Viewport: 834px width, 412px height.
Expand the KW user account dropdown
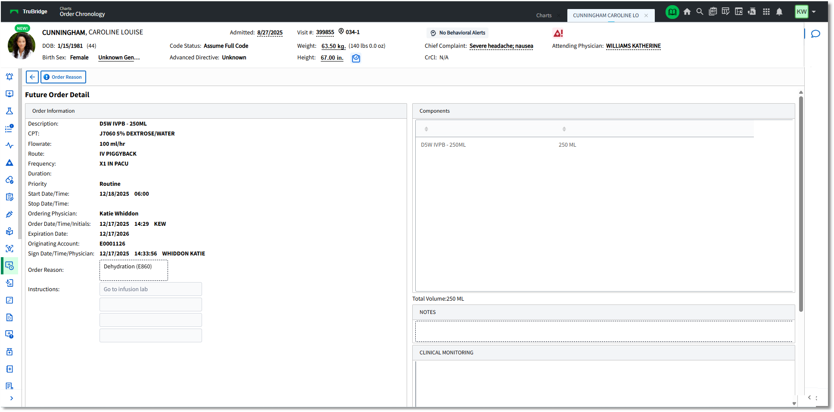[814, 12]
